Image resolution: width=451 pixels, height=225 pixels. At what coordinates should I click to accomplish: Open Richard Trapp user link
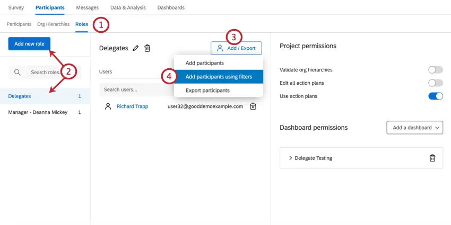click(x=132, y=106)
